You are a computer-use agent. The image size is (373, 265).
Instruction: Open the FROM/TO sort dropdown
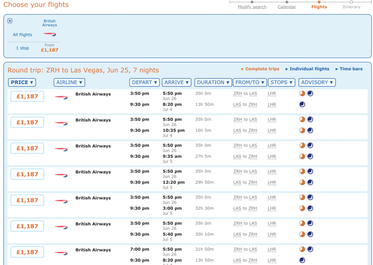(x=250, y=82)
